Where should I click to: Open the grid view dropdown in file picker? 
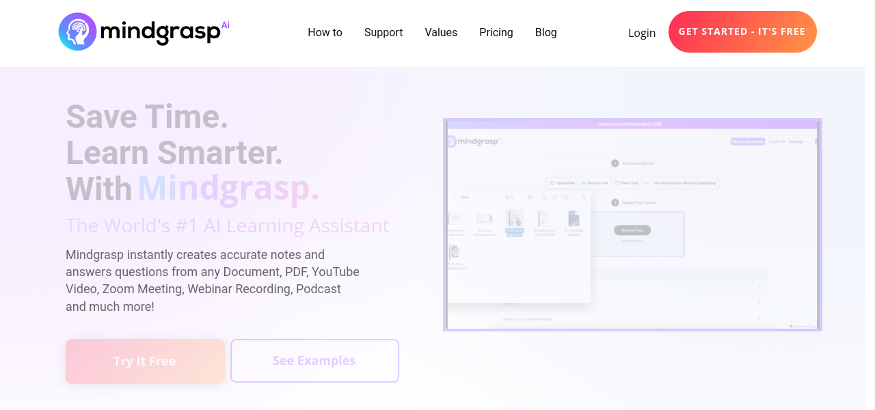(531, 197)
